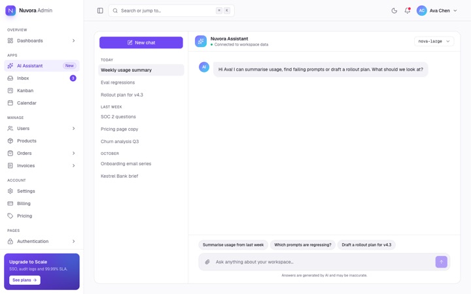Focus Ask anything about your workspace input
Image resolution: width=471 pixels, height=294 pixels.
coord(323,262)
